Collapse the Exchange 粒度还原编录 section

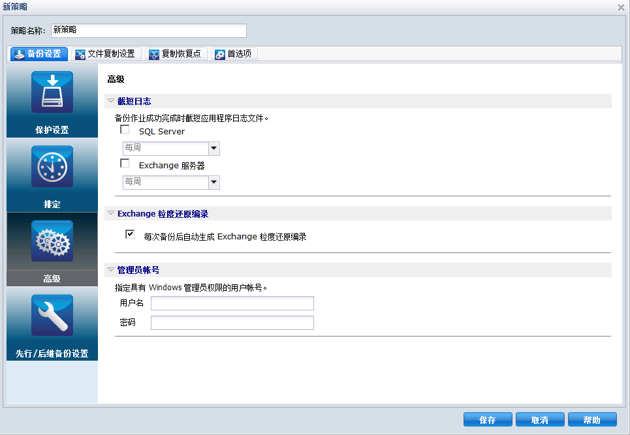pyautogui.click(x=111, y=213)
